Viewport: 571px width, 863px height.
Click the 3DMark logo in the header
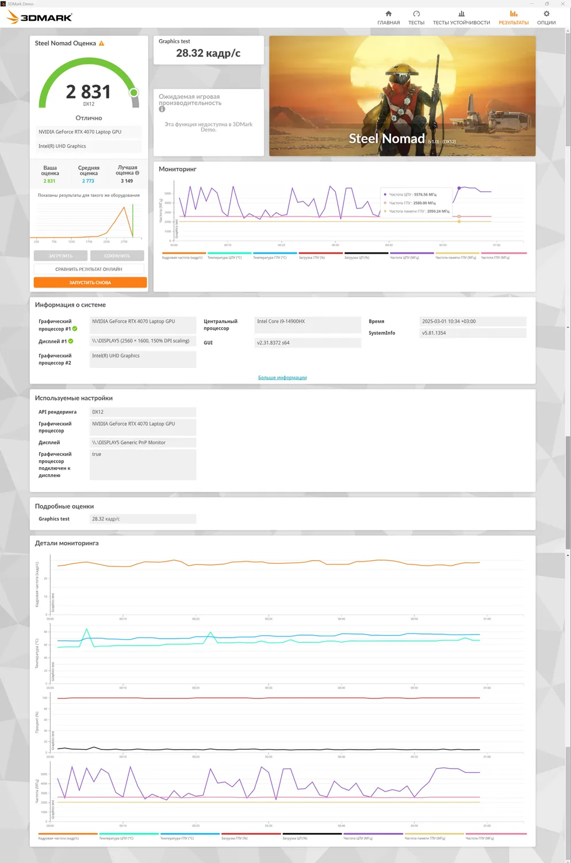tap(39, 18)
